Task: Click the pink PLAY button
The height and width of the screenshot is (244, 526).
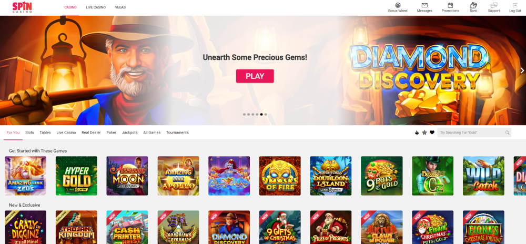Action: point(255,76)
